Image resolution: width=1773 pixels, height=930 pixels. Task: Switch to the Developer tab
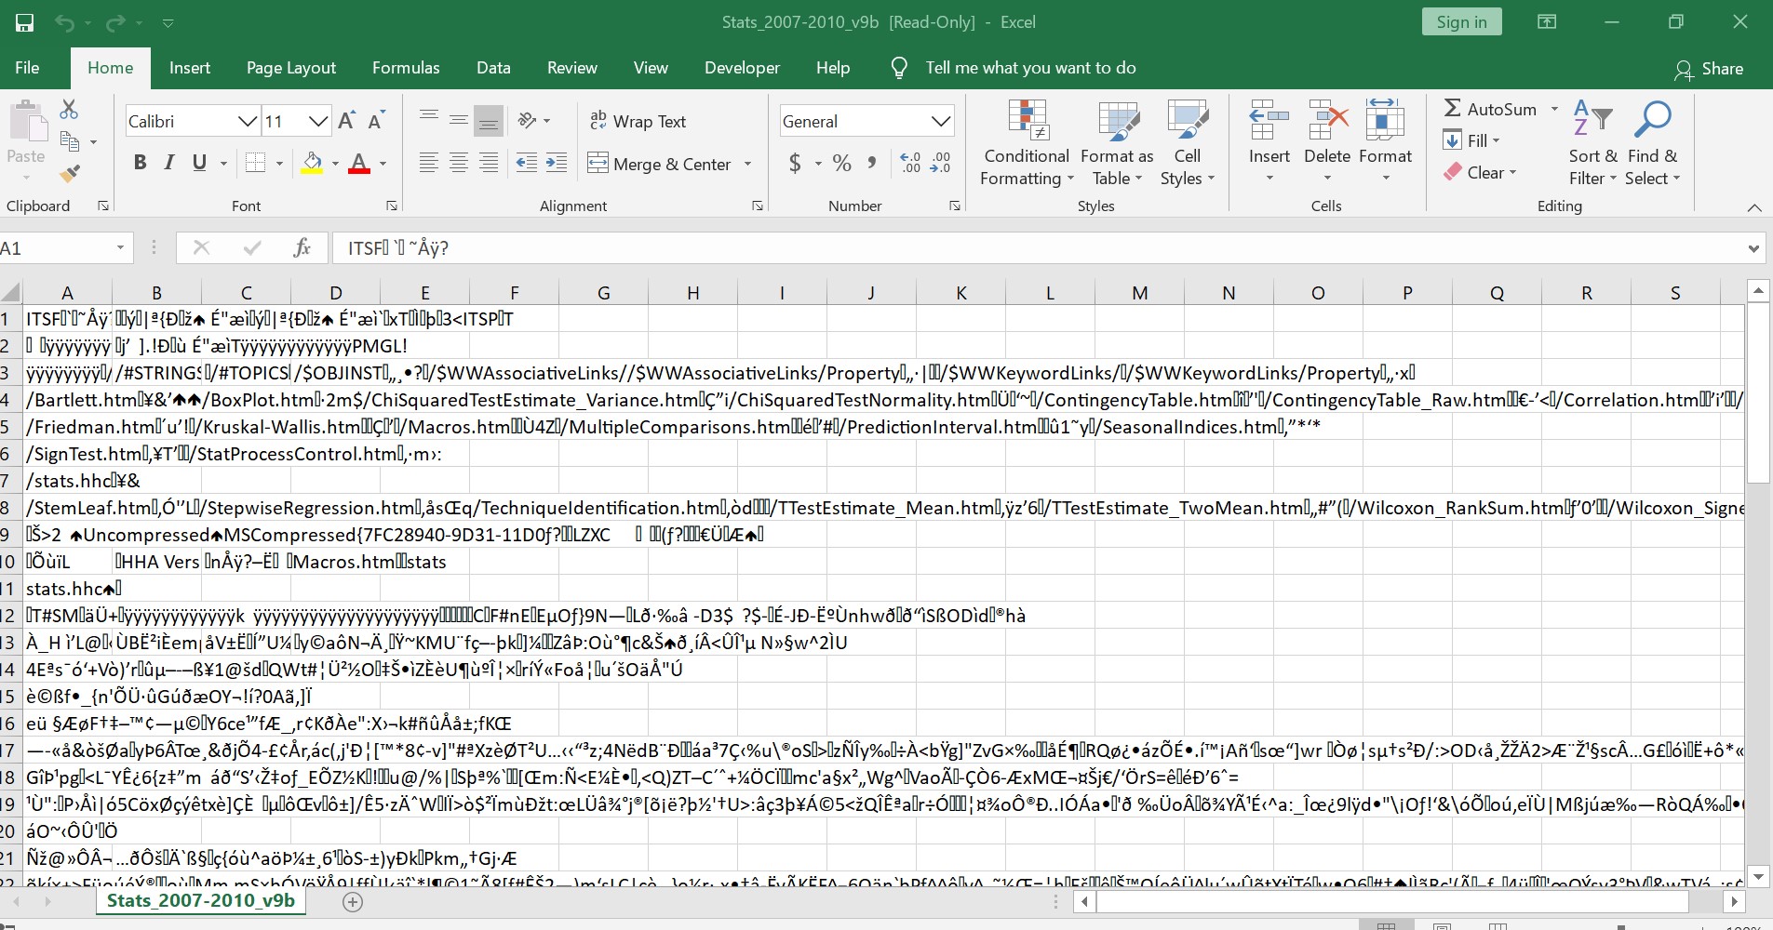pyautogui.click(x=742, y=68)
